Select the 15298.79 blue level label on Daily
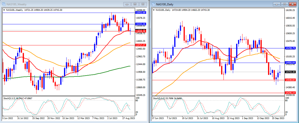 (x=290, y=48)
